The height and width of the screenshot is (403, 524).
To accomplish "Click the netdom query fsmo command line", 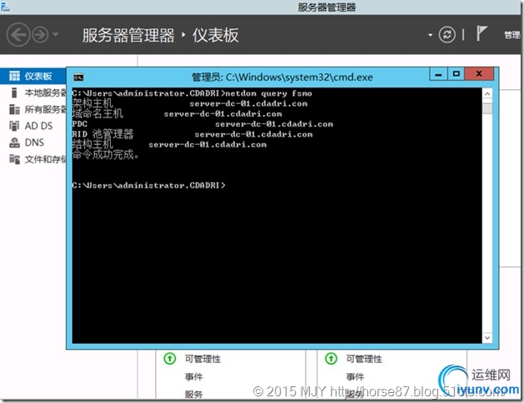I will 192,93.
